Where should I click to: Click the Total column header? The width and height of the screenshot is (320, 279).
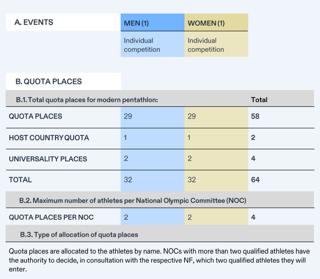click(x=259, y=100)
